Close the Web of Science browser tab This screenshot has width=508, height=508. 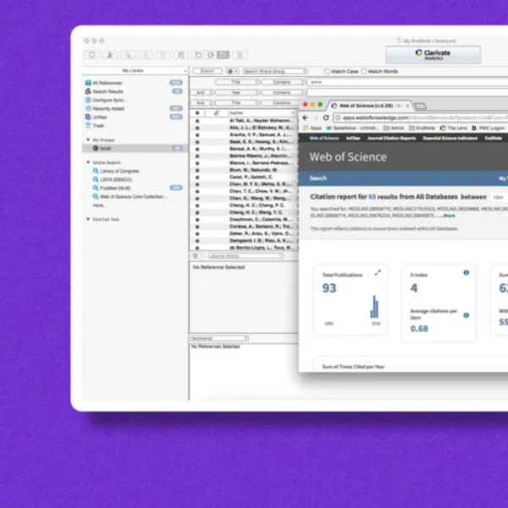tap(407, 106)
